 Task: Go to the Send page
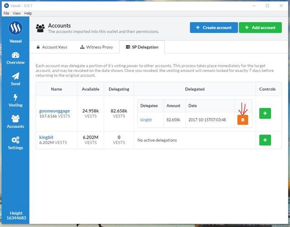(15, 79)
